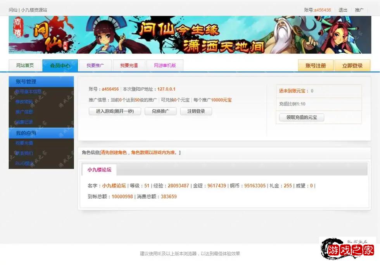This screenshot has height=265, width=380.
Task: Open 账号注册 at the top right
Action: point(315,65)
